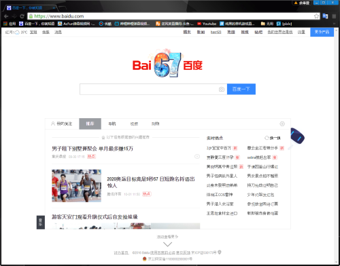340x266 pixels.
Task: Click the security shield icon in footer
Action: tap(220, 252)
